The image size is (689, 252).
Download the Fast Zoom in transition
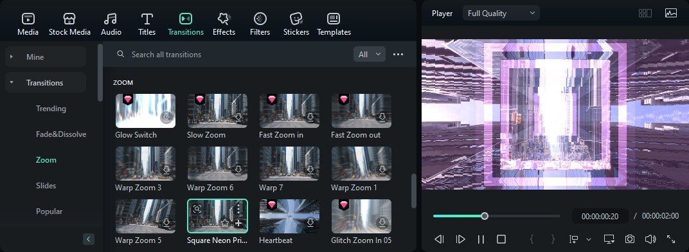coord(310,117)
